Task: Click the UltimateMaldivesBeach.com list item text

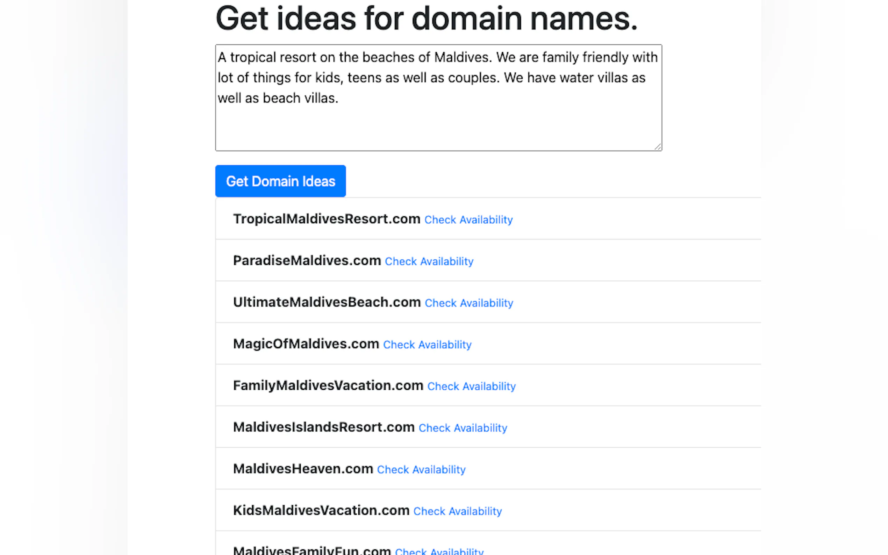Action: coord(327,302)
